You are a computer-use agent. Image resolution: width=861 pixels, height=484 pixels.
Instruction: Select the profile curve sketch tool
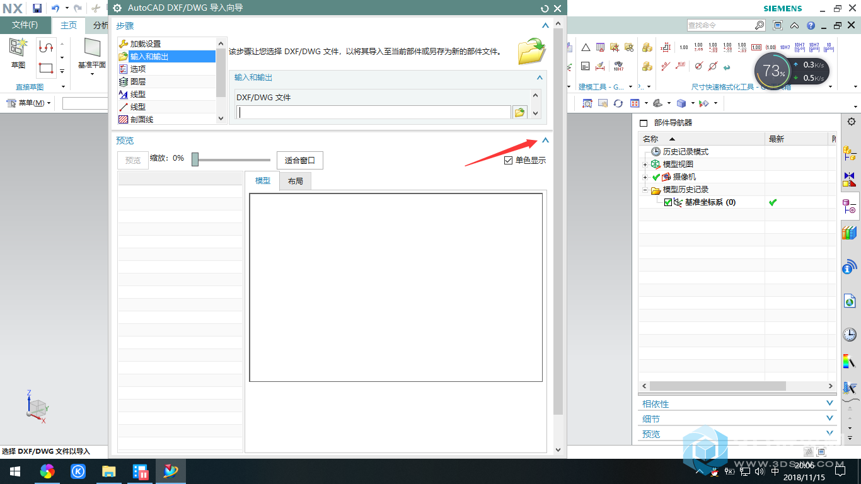pos(45,47)
